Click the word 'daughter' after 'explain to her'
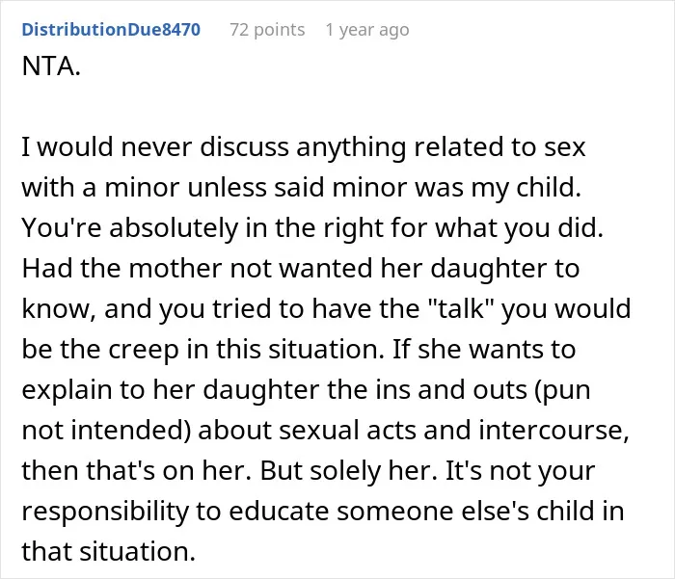 [261, 390]
